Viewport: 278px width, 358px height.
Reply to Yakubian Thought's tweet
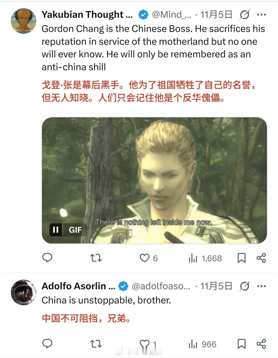coord(47,258)
